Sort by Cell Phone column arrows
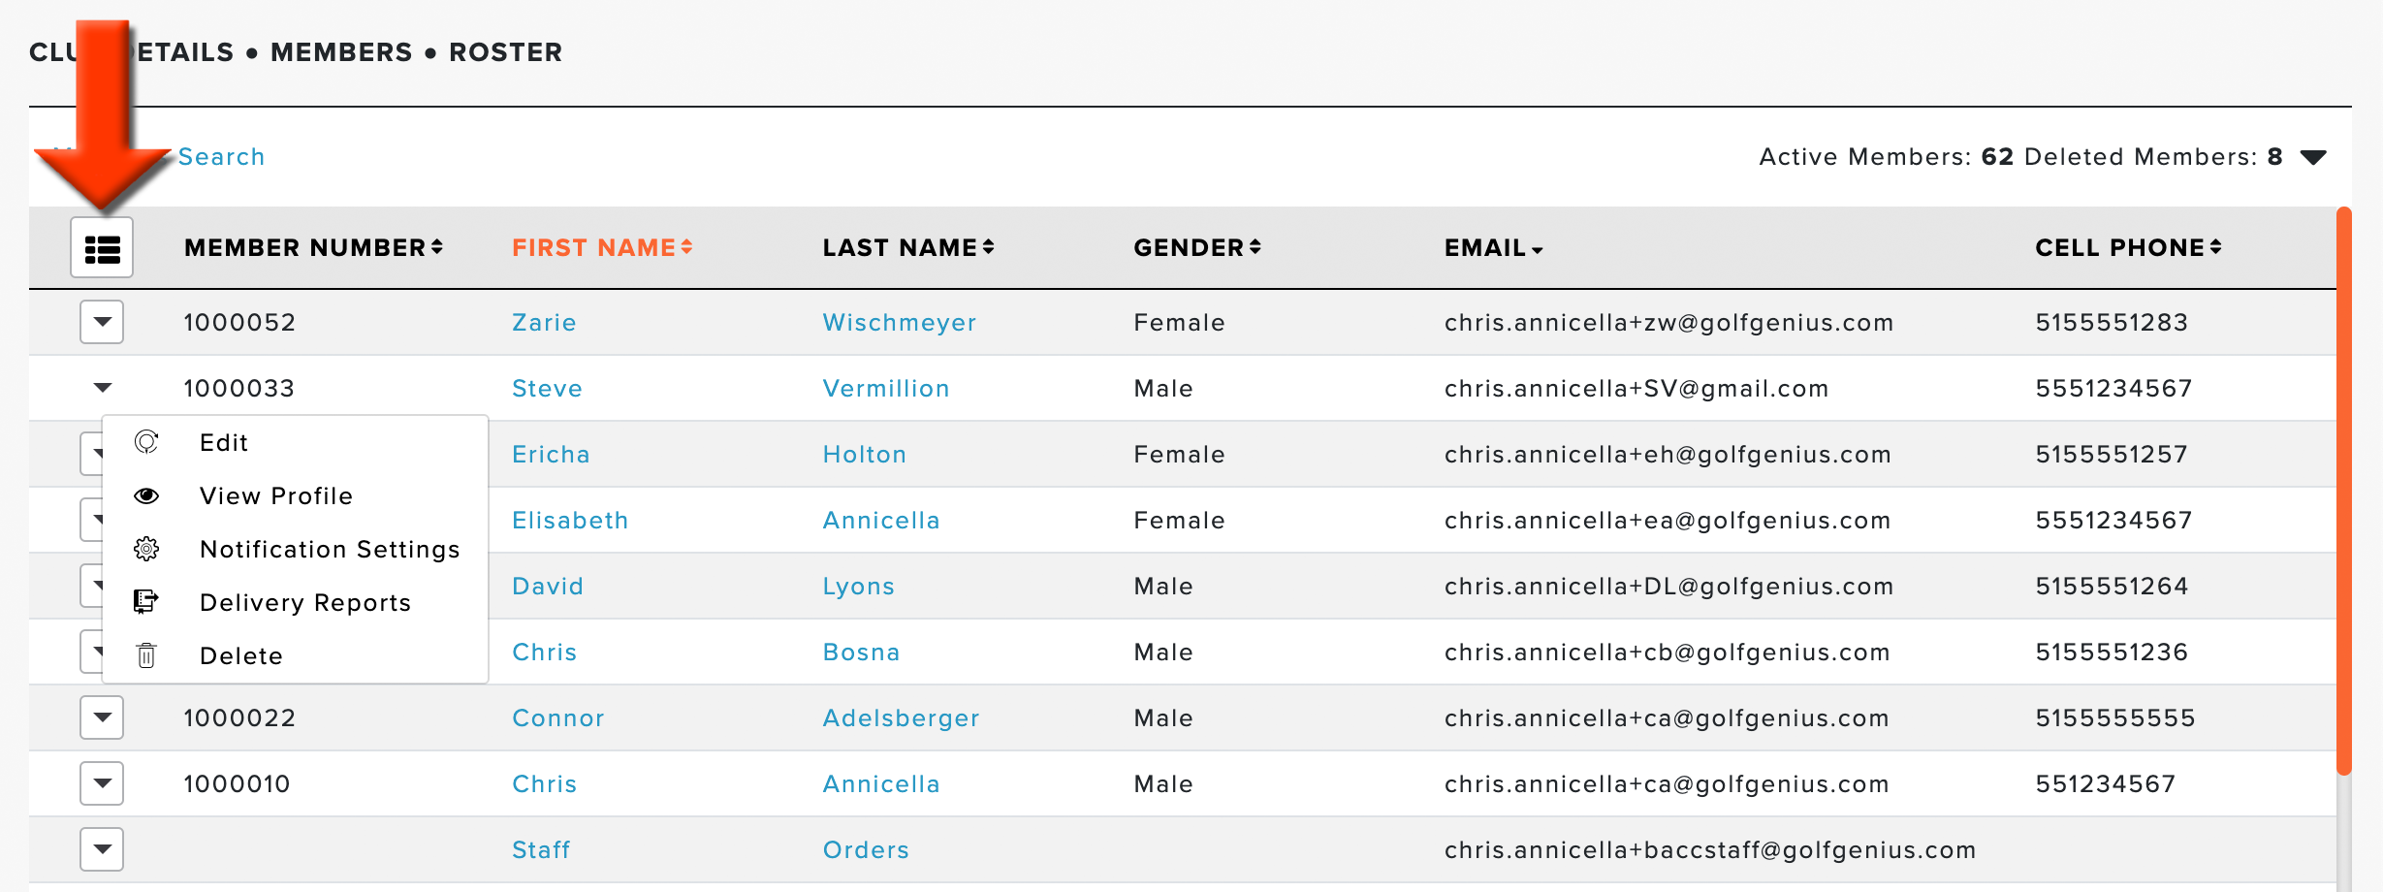The image size is (2383, 892). click(x=2215, y=247)
